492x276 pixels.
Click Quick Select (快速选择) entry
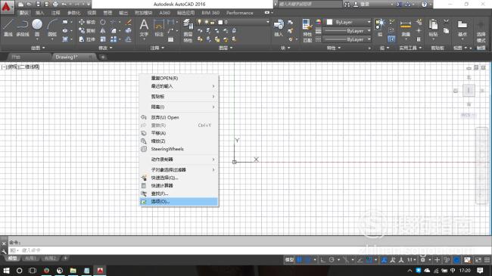179,178
